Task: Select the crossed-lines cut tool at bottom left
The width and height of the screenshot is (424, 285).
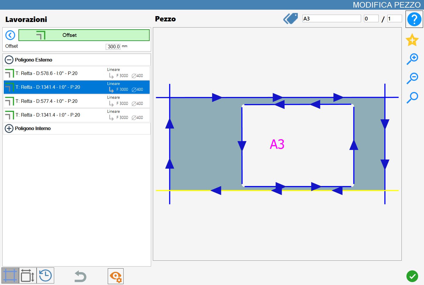Action: coord(10,276)
